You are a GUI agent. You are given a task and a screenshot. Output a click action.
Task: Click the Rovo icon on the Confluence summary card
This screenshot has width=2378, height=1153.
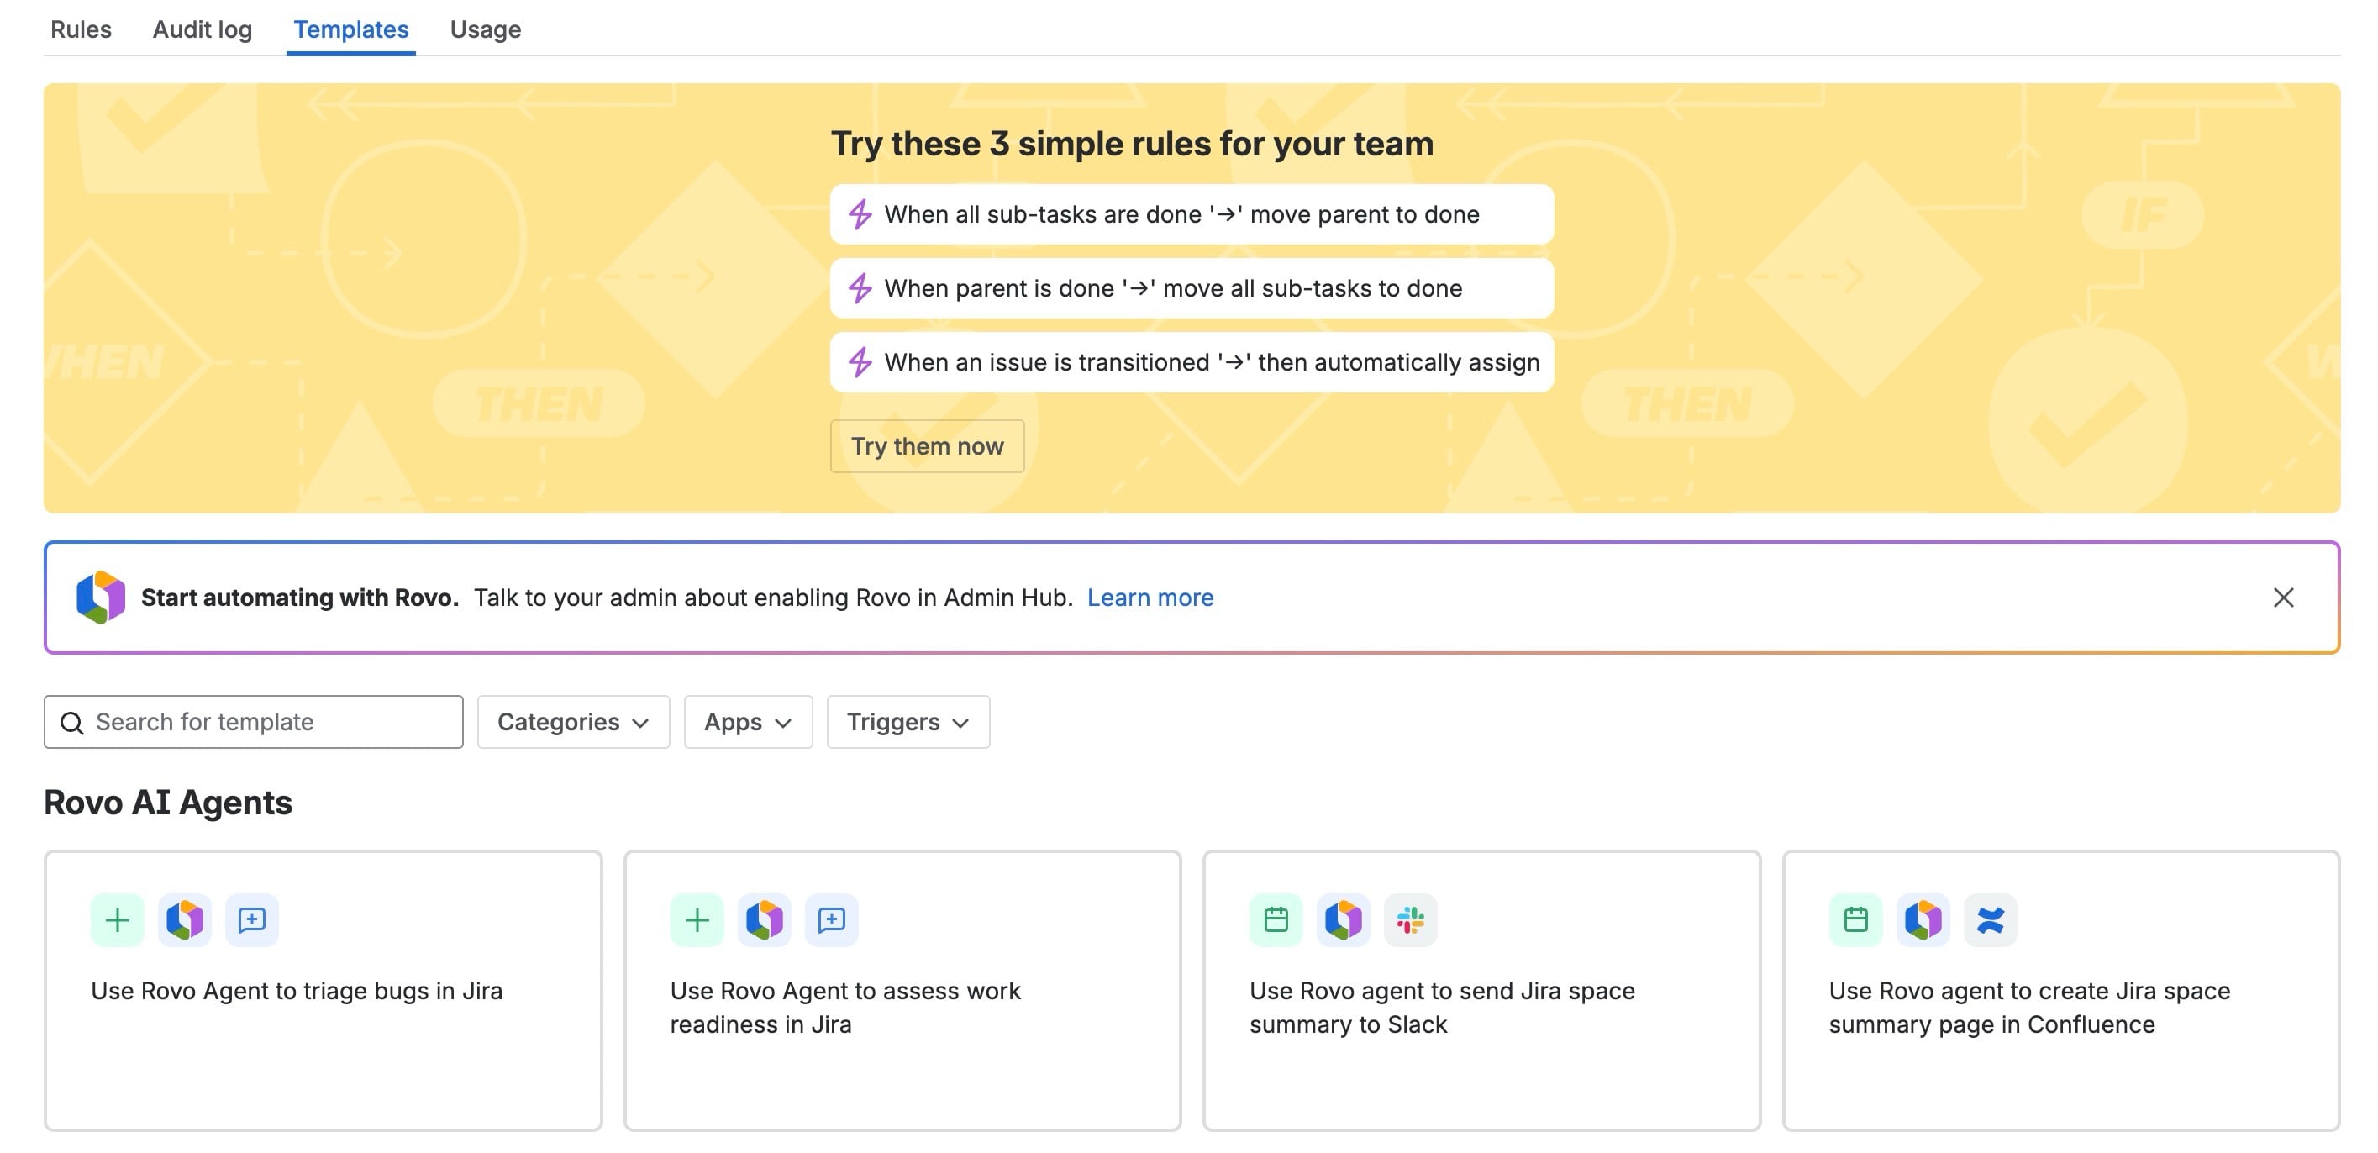click(1923, 919)
